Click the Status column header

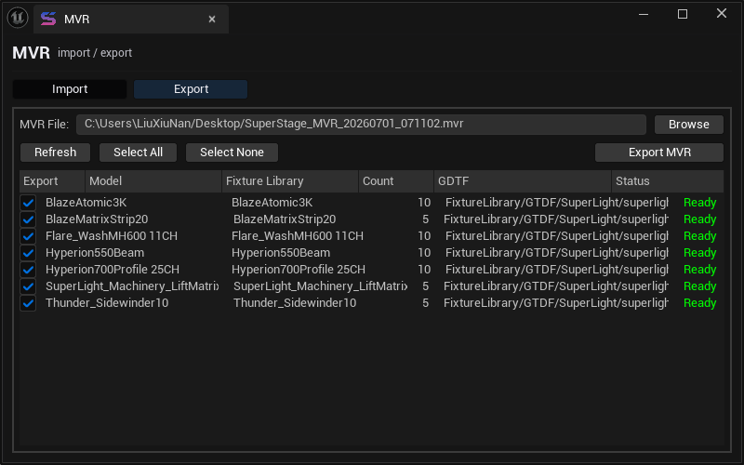coord(668,181)
